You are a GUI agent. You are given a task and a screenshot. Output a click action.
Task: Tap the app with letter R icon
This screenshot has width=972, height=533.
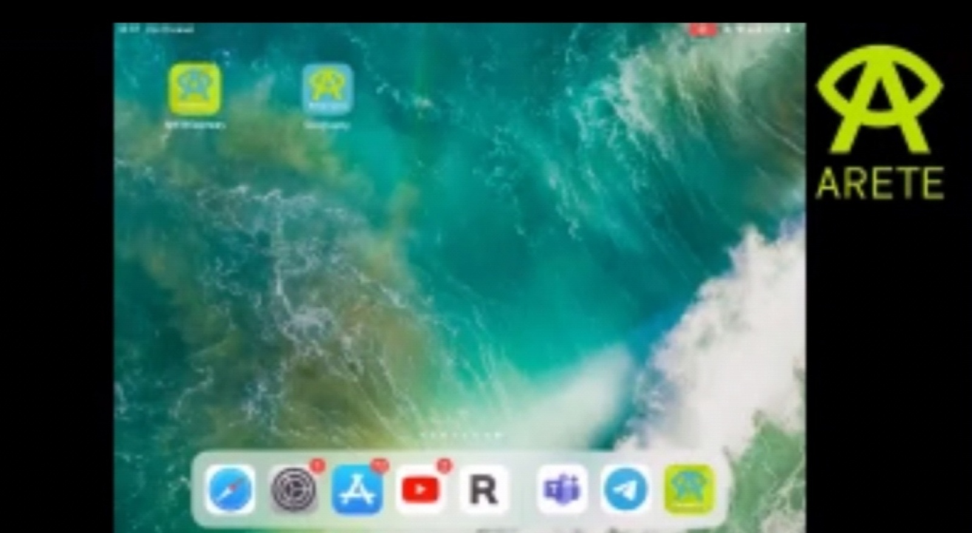484,490
